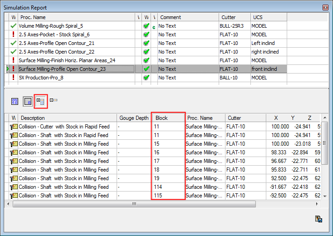Click the toolpath motions view icon
This screenshot has width=333, height=236.
tap(15, 102)
